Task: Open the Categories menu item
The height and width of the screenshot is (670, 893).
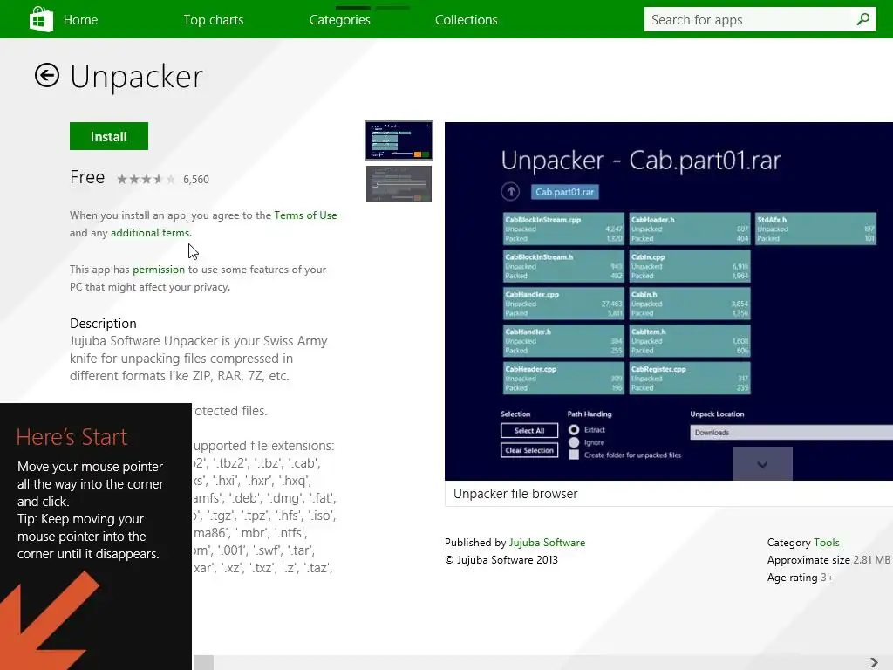Action: point(340,20)
